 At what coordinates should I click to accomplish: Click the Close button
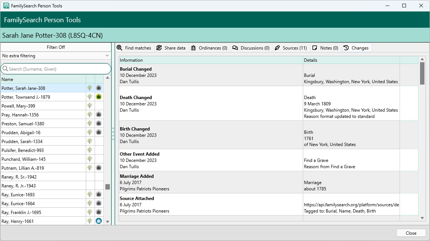pyautogui.click(x=411, y=233)
